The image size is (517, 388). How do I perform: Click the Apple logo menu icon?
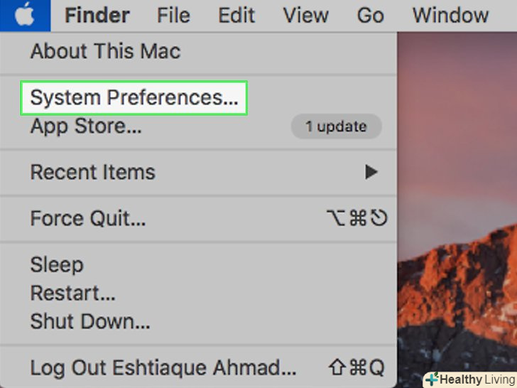[25, 15]
